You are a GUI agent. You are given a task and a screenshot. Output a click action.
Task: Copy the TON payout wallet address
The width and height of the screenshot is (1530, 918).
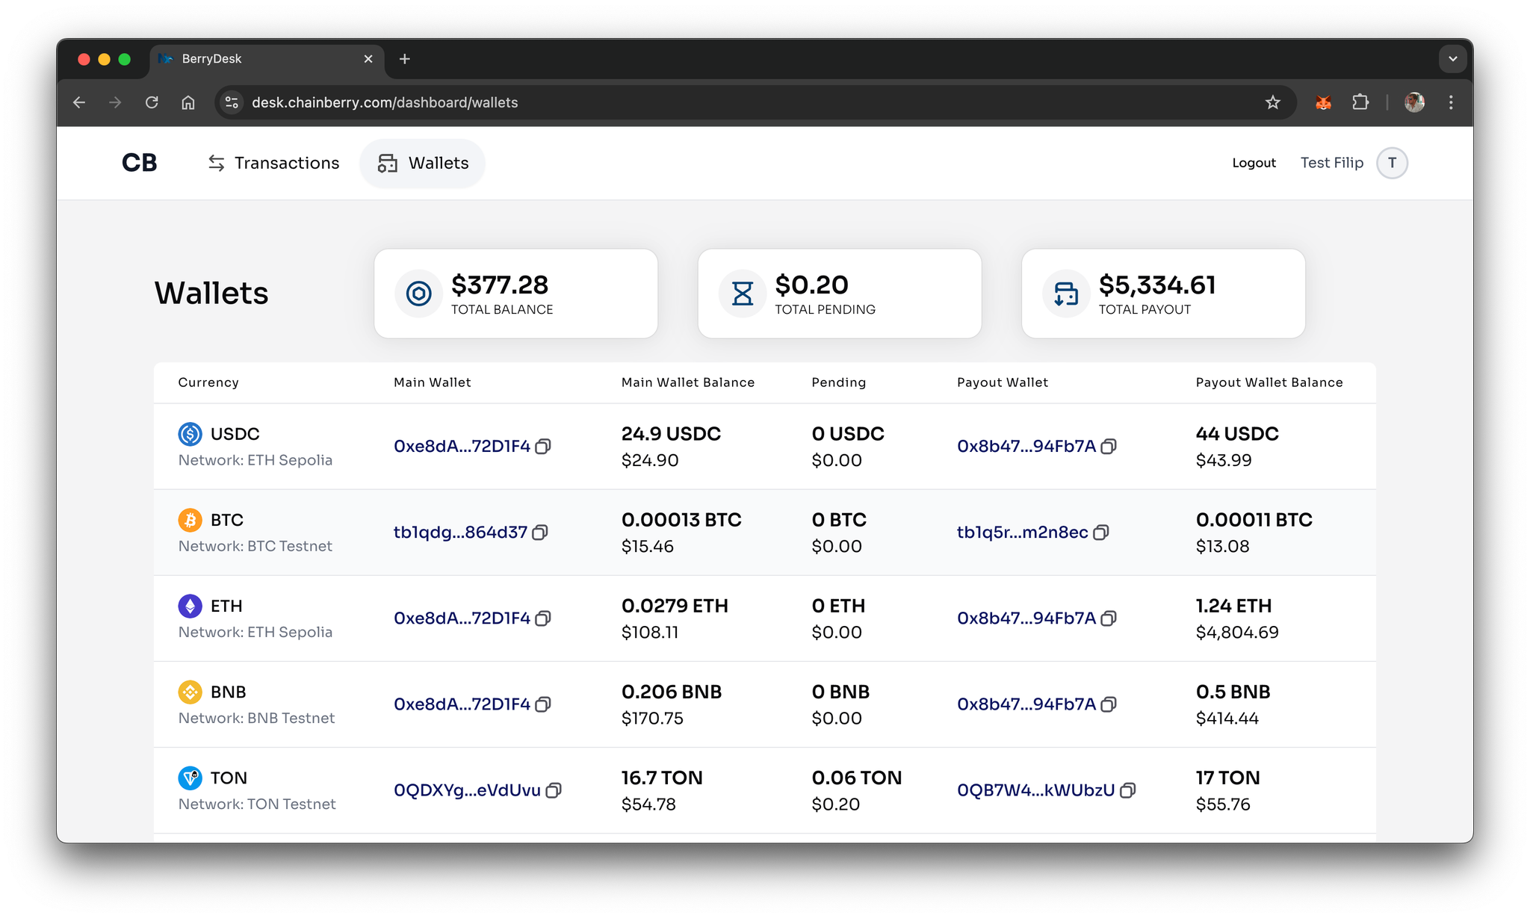(1128, 790)
